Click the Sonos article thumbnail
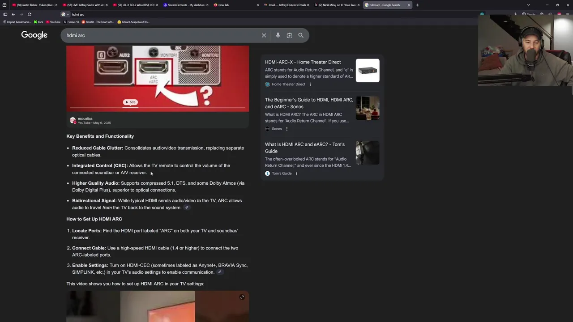Screen dimensions: 573x322 (368, 108)
